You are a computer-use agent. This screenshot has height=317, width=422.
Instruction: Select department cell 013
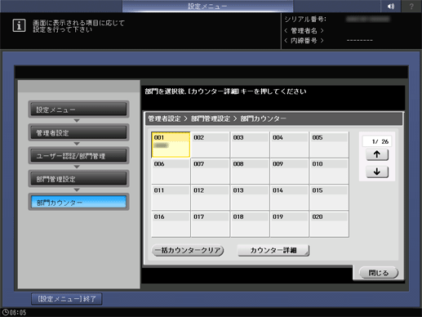[250, 198]
